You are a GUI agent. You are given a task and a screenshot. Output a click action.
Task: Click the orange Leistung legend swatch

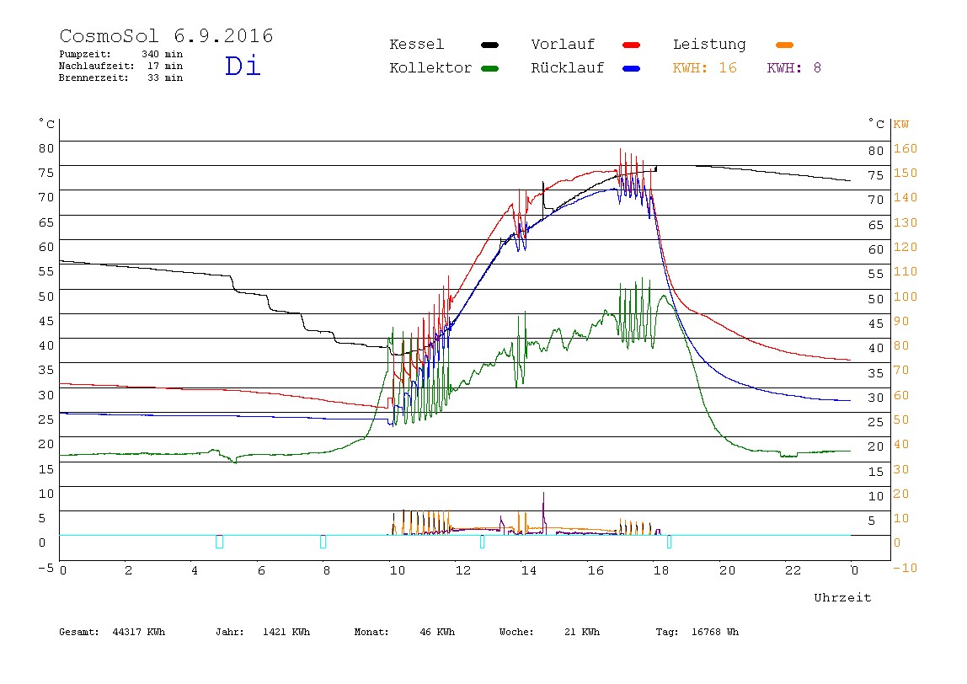coord(784,45)
